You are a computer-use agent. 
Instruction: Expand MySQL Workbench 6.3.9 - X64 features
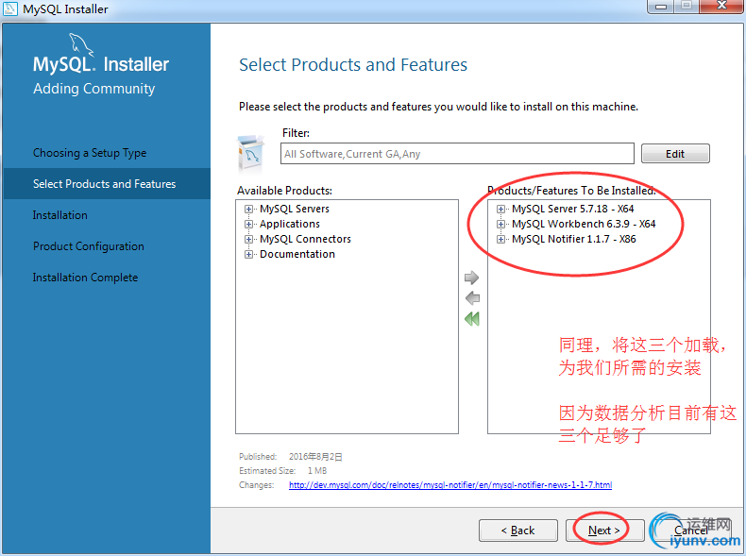click(x=500, y=224)
